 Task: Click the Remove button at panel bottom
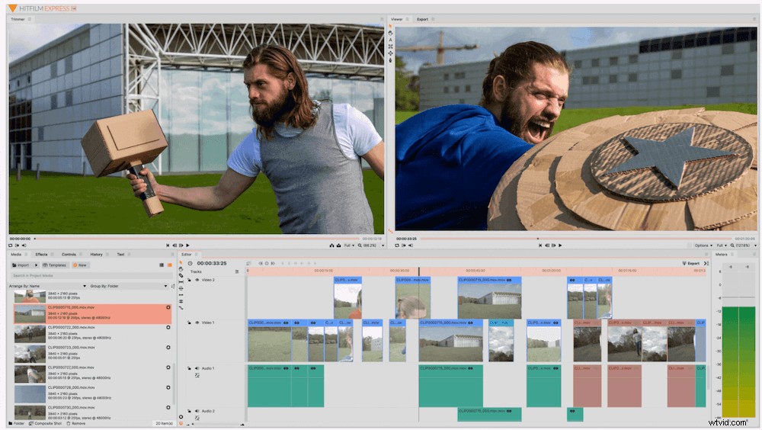point(75,424)
